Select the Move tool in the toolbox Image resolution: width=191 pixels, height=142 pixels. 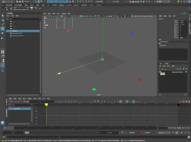tap(3, 29)
